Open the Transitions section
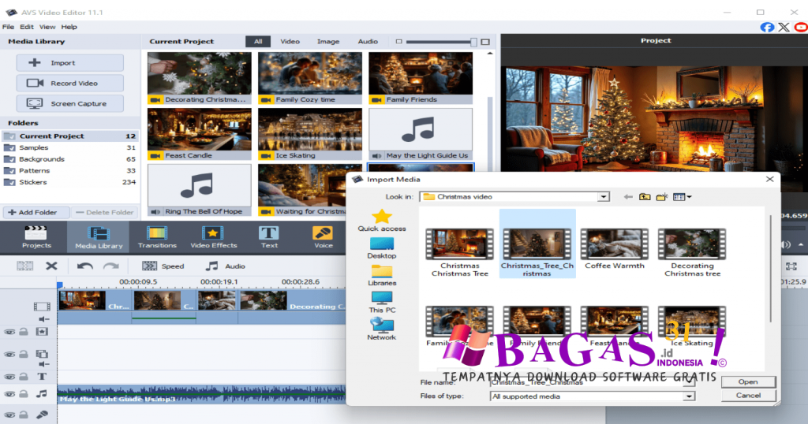 click(157, 237)
